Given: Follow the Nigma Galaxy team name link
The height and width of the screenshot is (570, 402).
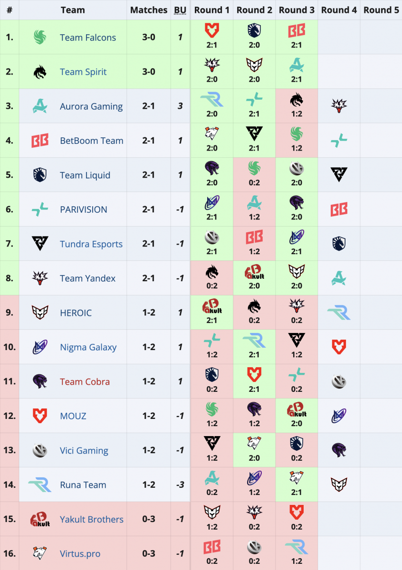Looking at the screenshot, I should pyautogui.click(x=88, y=347).
